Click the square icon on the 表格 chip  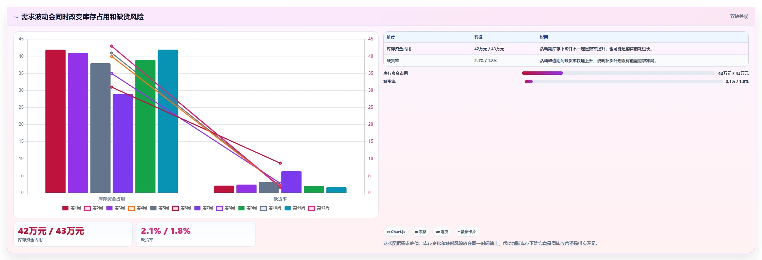click(x=416, y=232)
